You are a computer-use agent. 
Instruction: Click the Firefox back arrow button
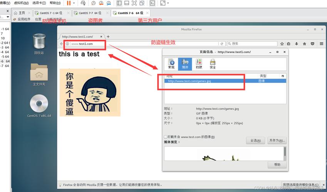(61, 44)
